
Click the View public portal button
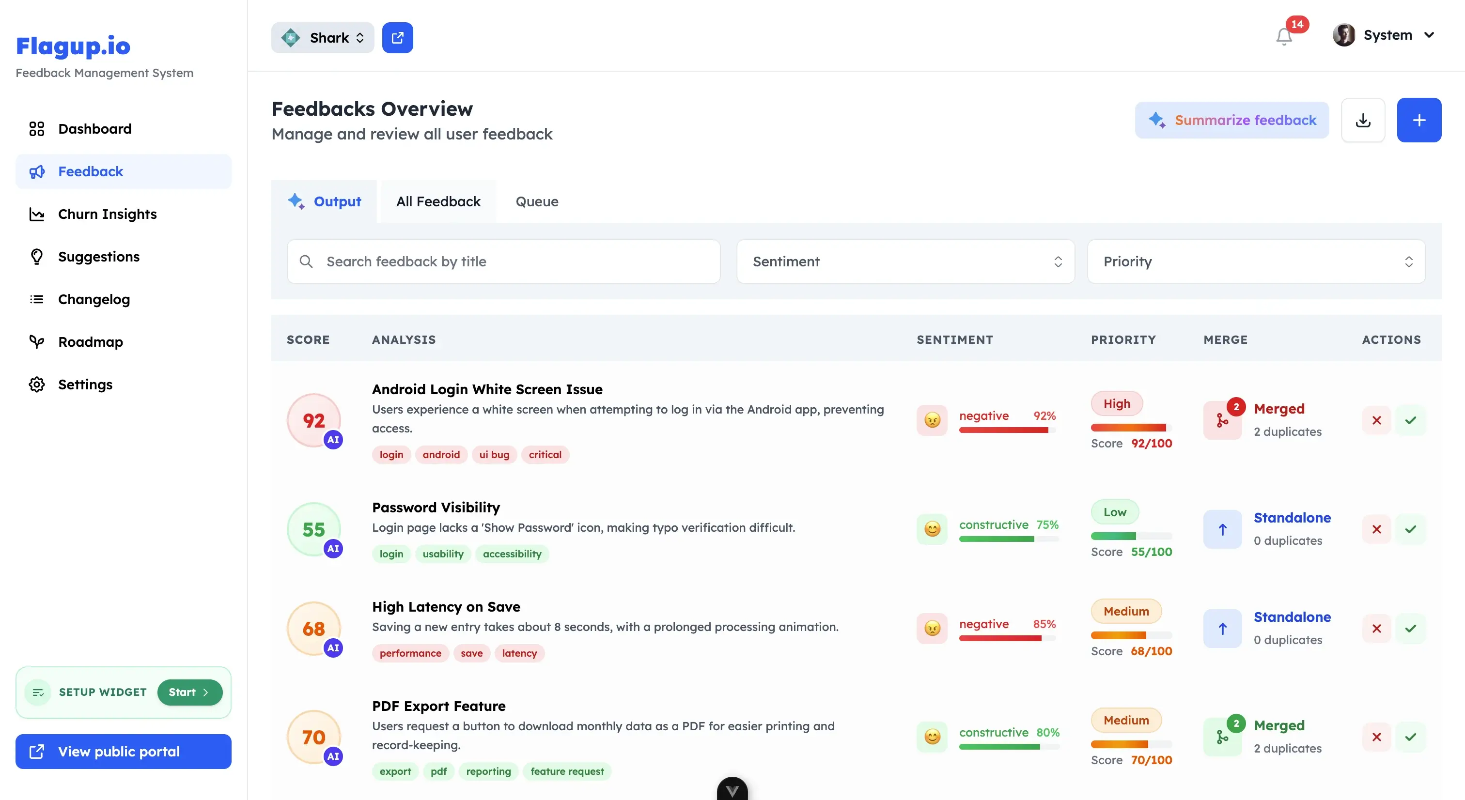(124, 751)
